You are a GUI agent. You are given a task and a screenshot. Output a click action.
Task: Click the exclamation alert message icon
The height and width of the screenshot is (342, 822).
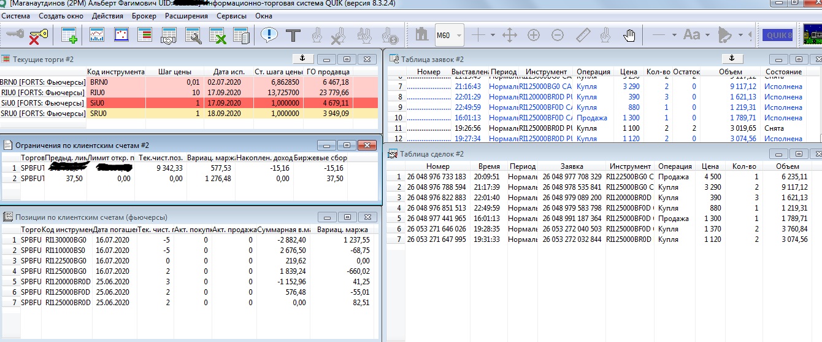coord(269,35)
